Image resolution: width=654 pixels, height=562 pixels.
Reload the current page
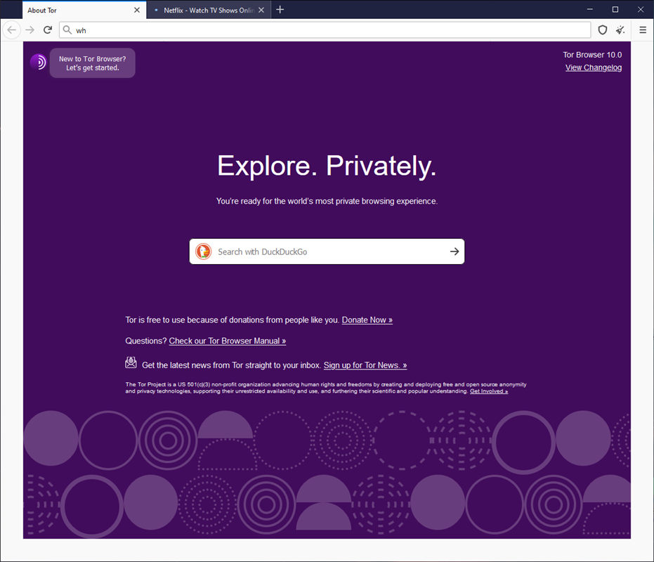point(48,30)
